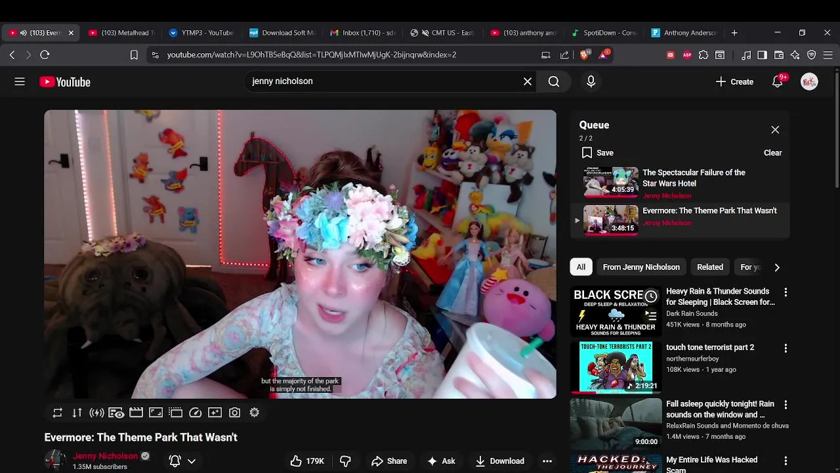Go back in browser history
840x473 pixels.
click(x=12, y=55)
